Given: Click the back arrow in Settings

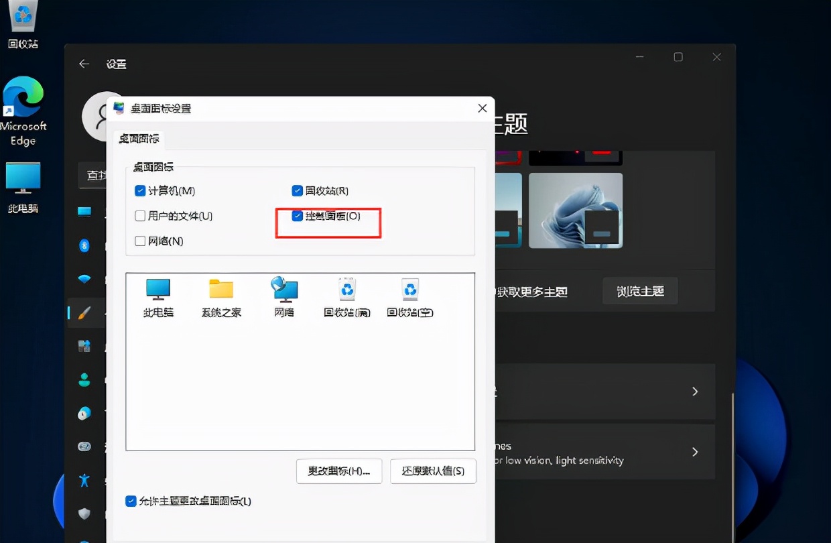Looking at the screenshot, I should pyautogui.click(x=84, y=64).
